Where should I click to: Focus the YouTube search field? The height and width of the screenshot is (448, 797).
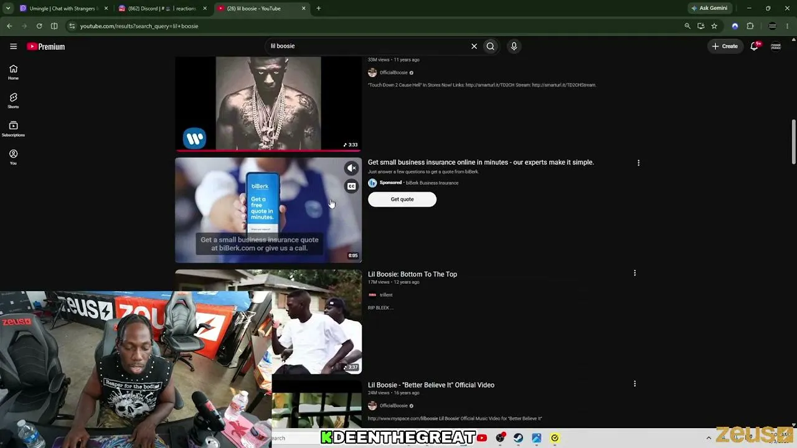click(x=367, y=46)
